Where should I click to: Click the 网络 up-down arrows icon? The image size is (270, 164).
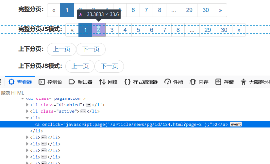point(102,82)
